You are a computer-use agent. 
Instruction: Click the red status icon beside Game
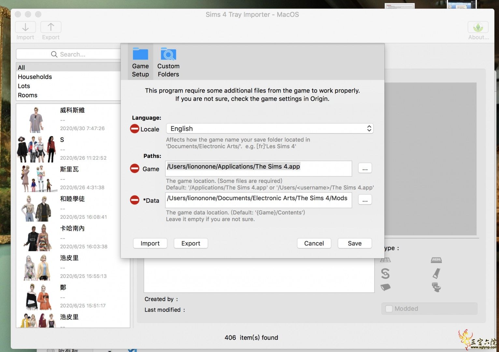[135, 169]
